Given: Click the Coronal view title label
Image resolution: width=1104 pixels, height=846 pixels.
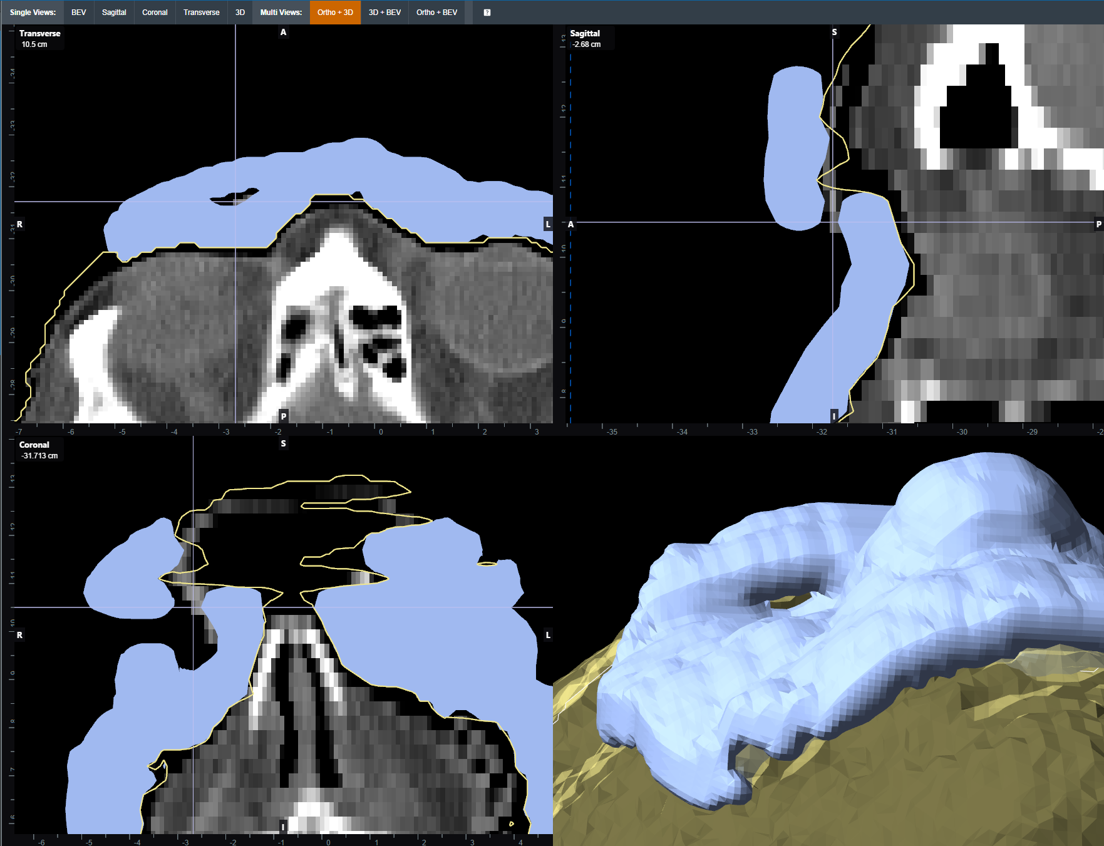Looking at the screenshot, I should (34, 445).
